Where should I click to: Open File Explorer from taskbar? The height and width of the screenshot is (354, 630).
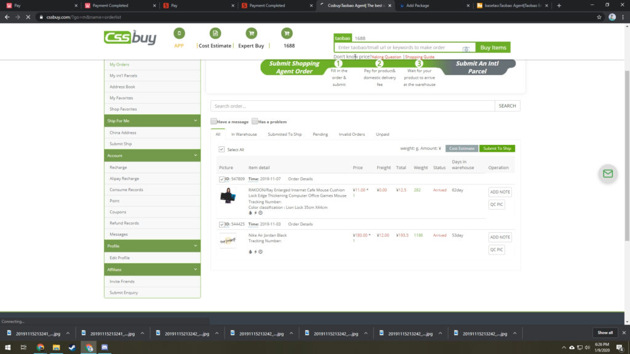(x=56, y=347)
